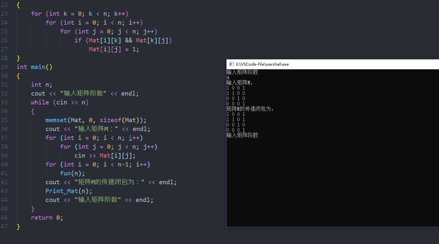The image size is (439, 244).
Task: Click line number 35 in the gutter
Action: coord(4,120)
